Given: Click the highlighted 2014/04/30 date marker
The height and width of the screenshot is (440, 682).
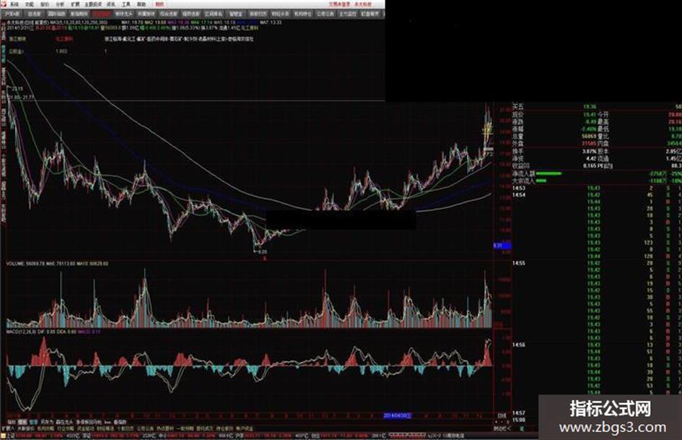Looking at the screenshot, I should pyautogui.click(x=398, y=415).
